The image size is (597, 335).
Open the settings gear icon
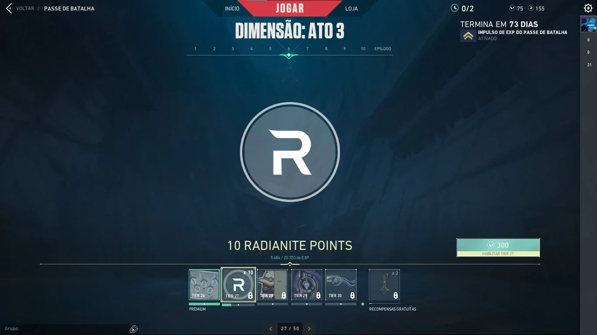pos(588,8)
